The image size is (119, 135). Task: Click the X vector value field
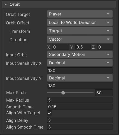point(60,47)
